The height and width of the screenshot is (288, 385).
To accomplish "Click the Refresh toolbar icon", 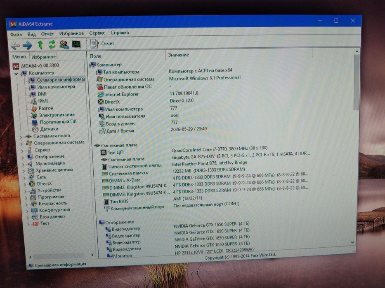I will coord(52,44).
